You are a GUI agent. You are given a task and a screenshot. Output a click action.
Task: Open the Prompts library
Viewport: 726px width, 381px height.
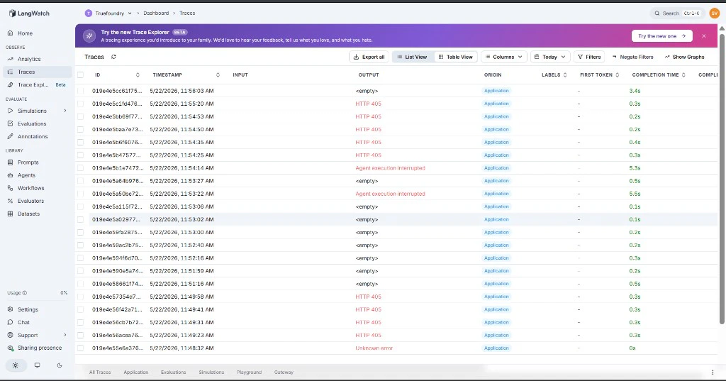coord(28,162)
